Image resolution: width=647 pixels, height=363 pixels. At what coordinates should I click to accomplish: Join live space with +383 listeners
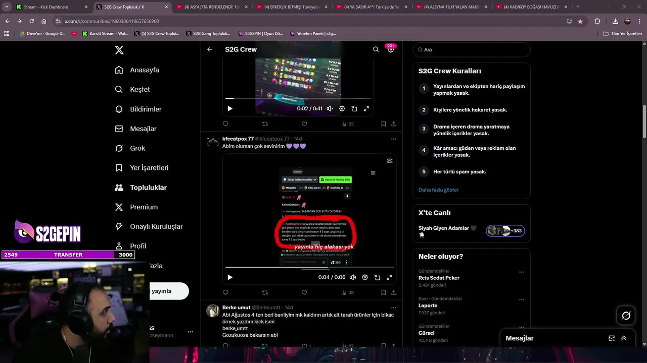point(505,231)
